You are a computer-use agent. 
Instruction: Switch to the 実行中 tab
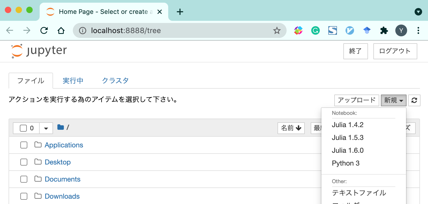tap(73, 81)
